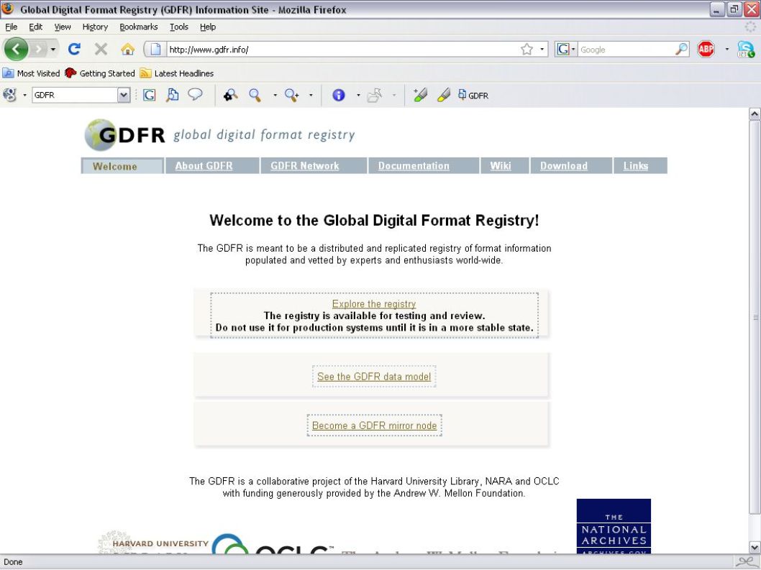Open the back/forward history dropdown
This screenshot has width=761, height=570.
53,49
